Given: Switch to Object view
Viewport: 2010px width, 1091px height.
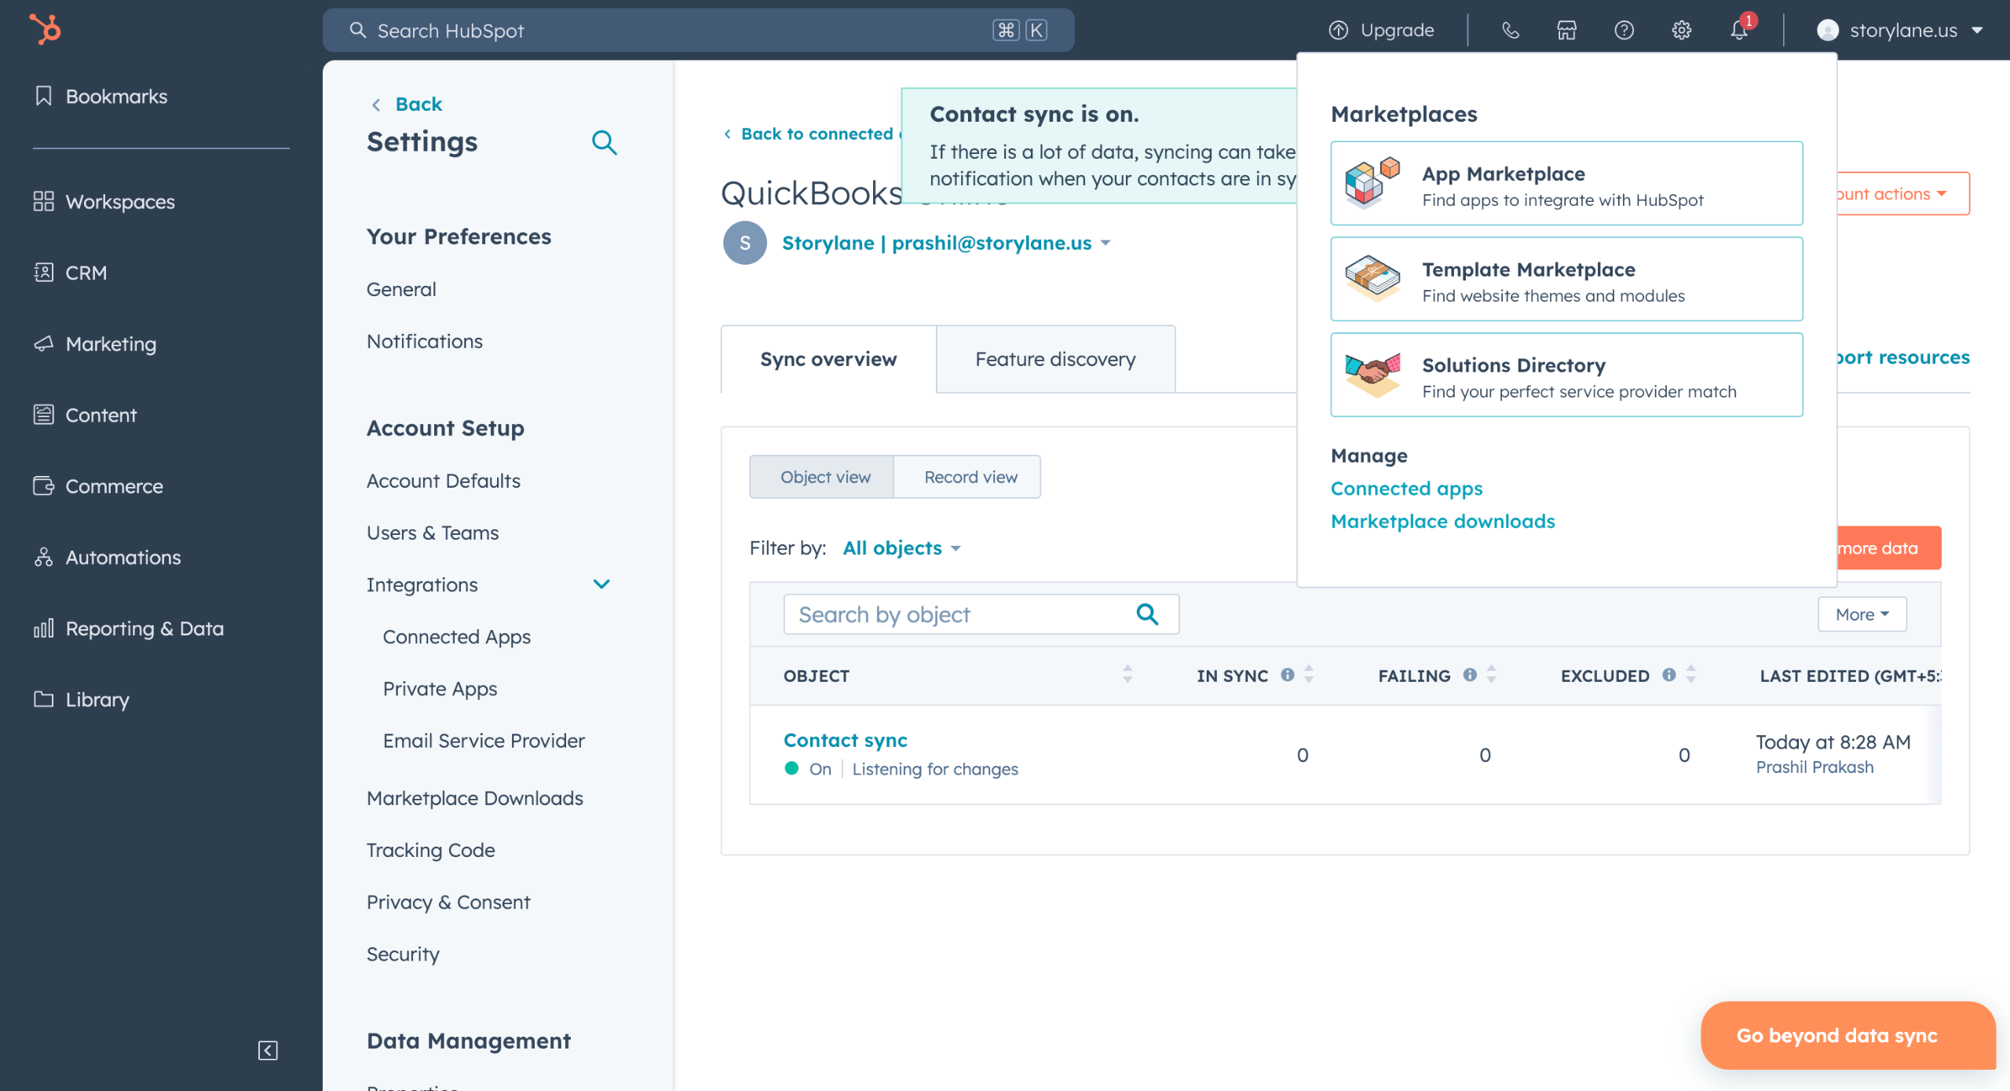Looking at the screenshot, I should pyautogui.click(x=822, y=477).
